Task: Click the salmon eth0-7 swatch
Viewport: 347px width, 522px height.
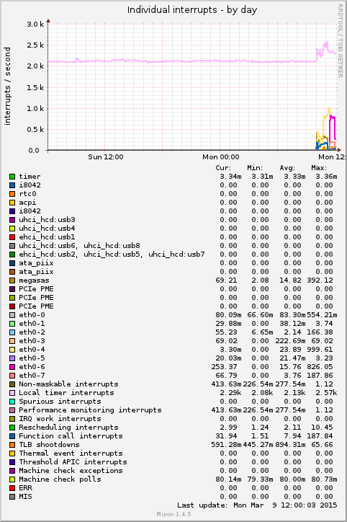Action: (x=12, y=376)
